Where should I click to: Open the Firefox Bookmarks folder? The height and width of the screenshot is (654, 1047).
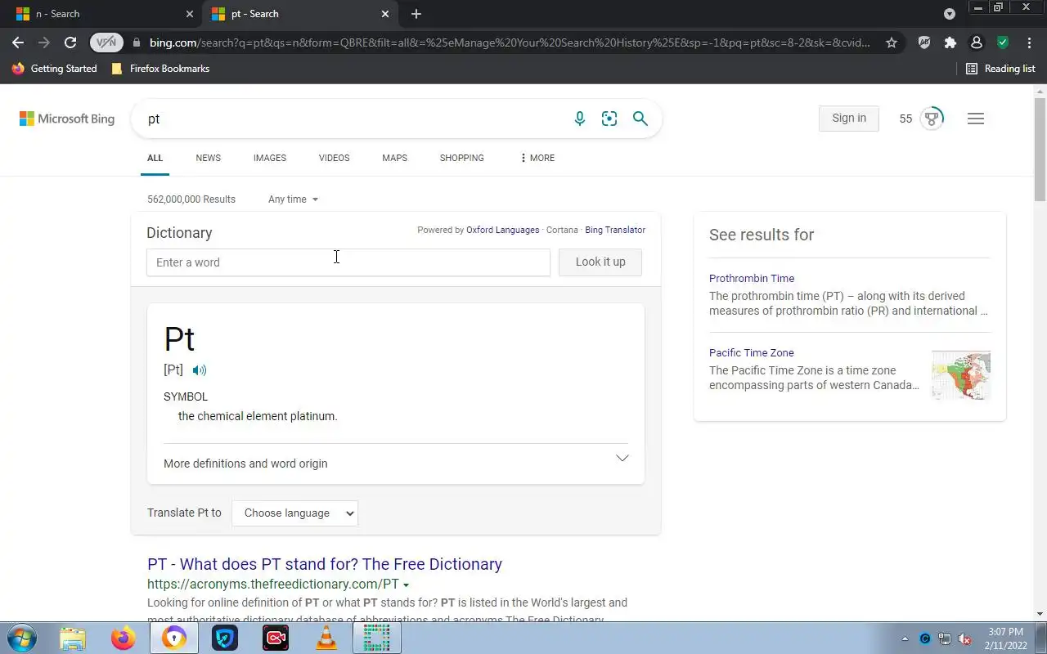pyautogui.click(x=161, y=69)
